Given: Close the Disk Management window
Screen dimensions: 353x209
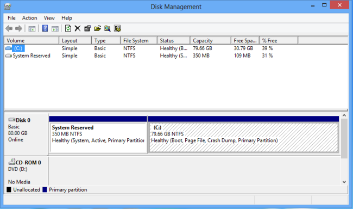Looking at the screenshot, I should [339, 5].
